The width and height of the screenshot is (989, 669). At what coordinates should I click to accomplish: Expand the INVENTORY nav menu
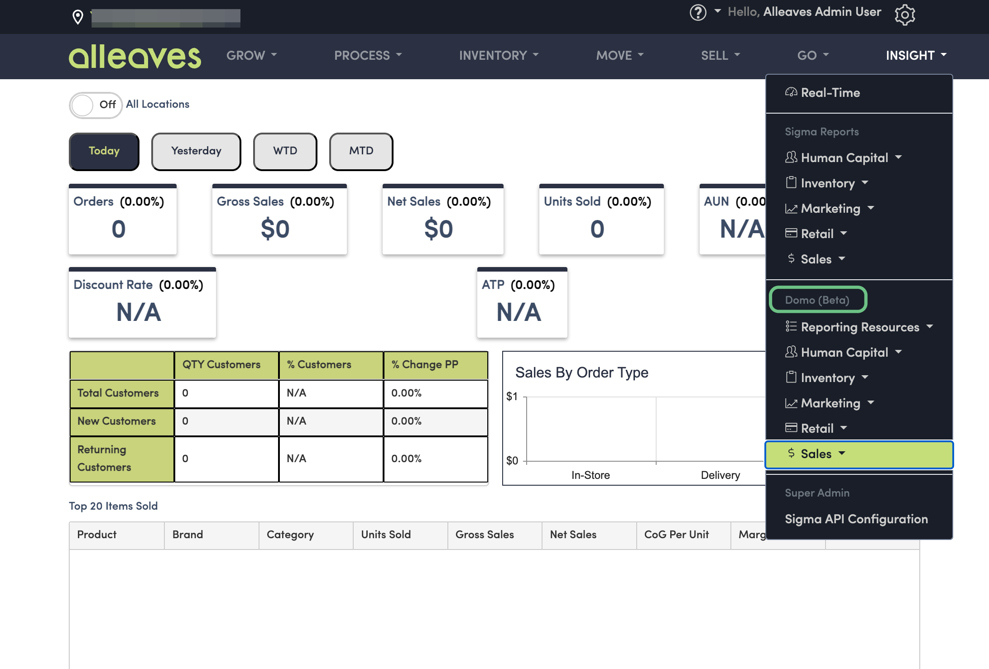(499, 55)
